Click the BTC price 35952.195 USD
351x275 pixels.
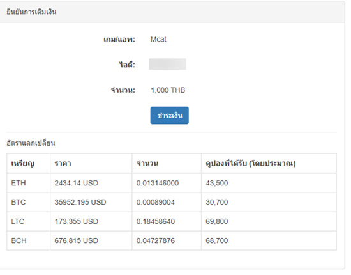80,202
